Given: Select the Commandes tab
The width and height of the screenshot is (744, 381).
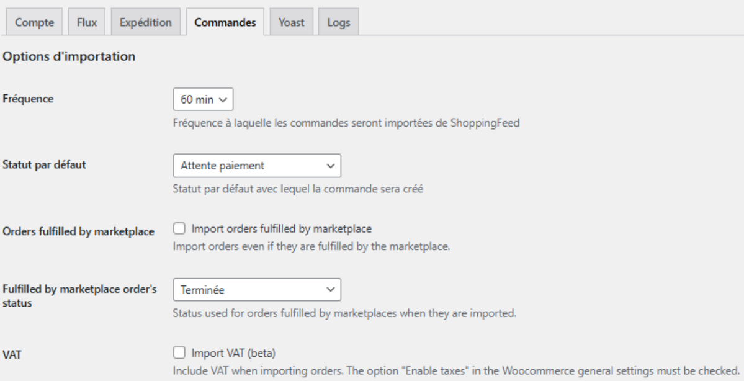Looking at the screenshot, I should pos(225,23).
